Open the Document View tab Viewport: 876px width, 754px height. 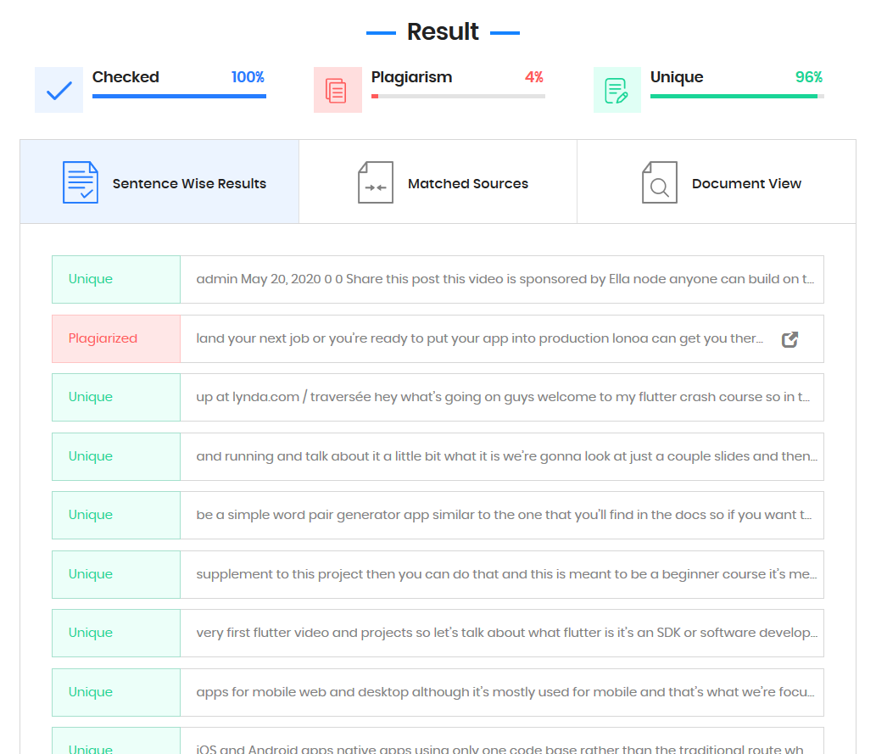click(x=717, y=182)
